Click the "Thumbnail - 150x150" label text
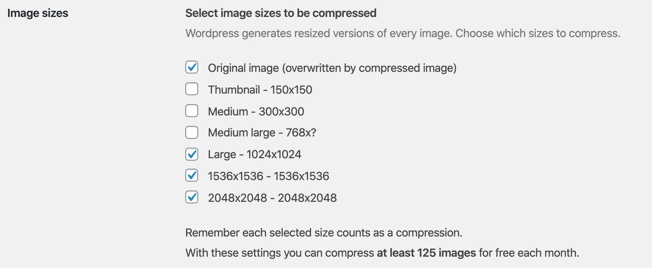Viewport: 652px width, 268px height. click(x=260, y=90)
